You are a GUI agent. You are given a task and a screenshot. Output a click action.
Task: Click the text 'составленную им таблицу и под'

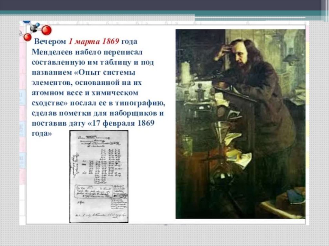coord(93,62)
